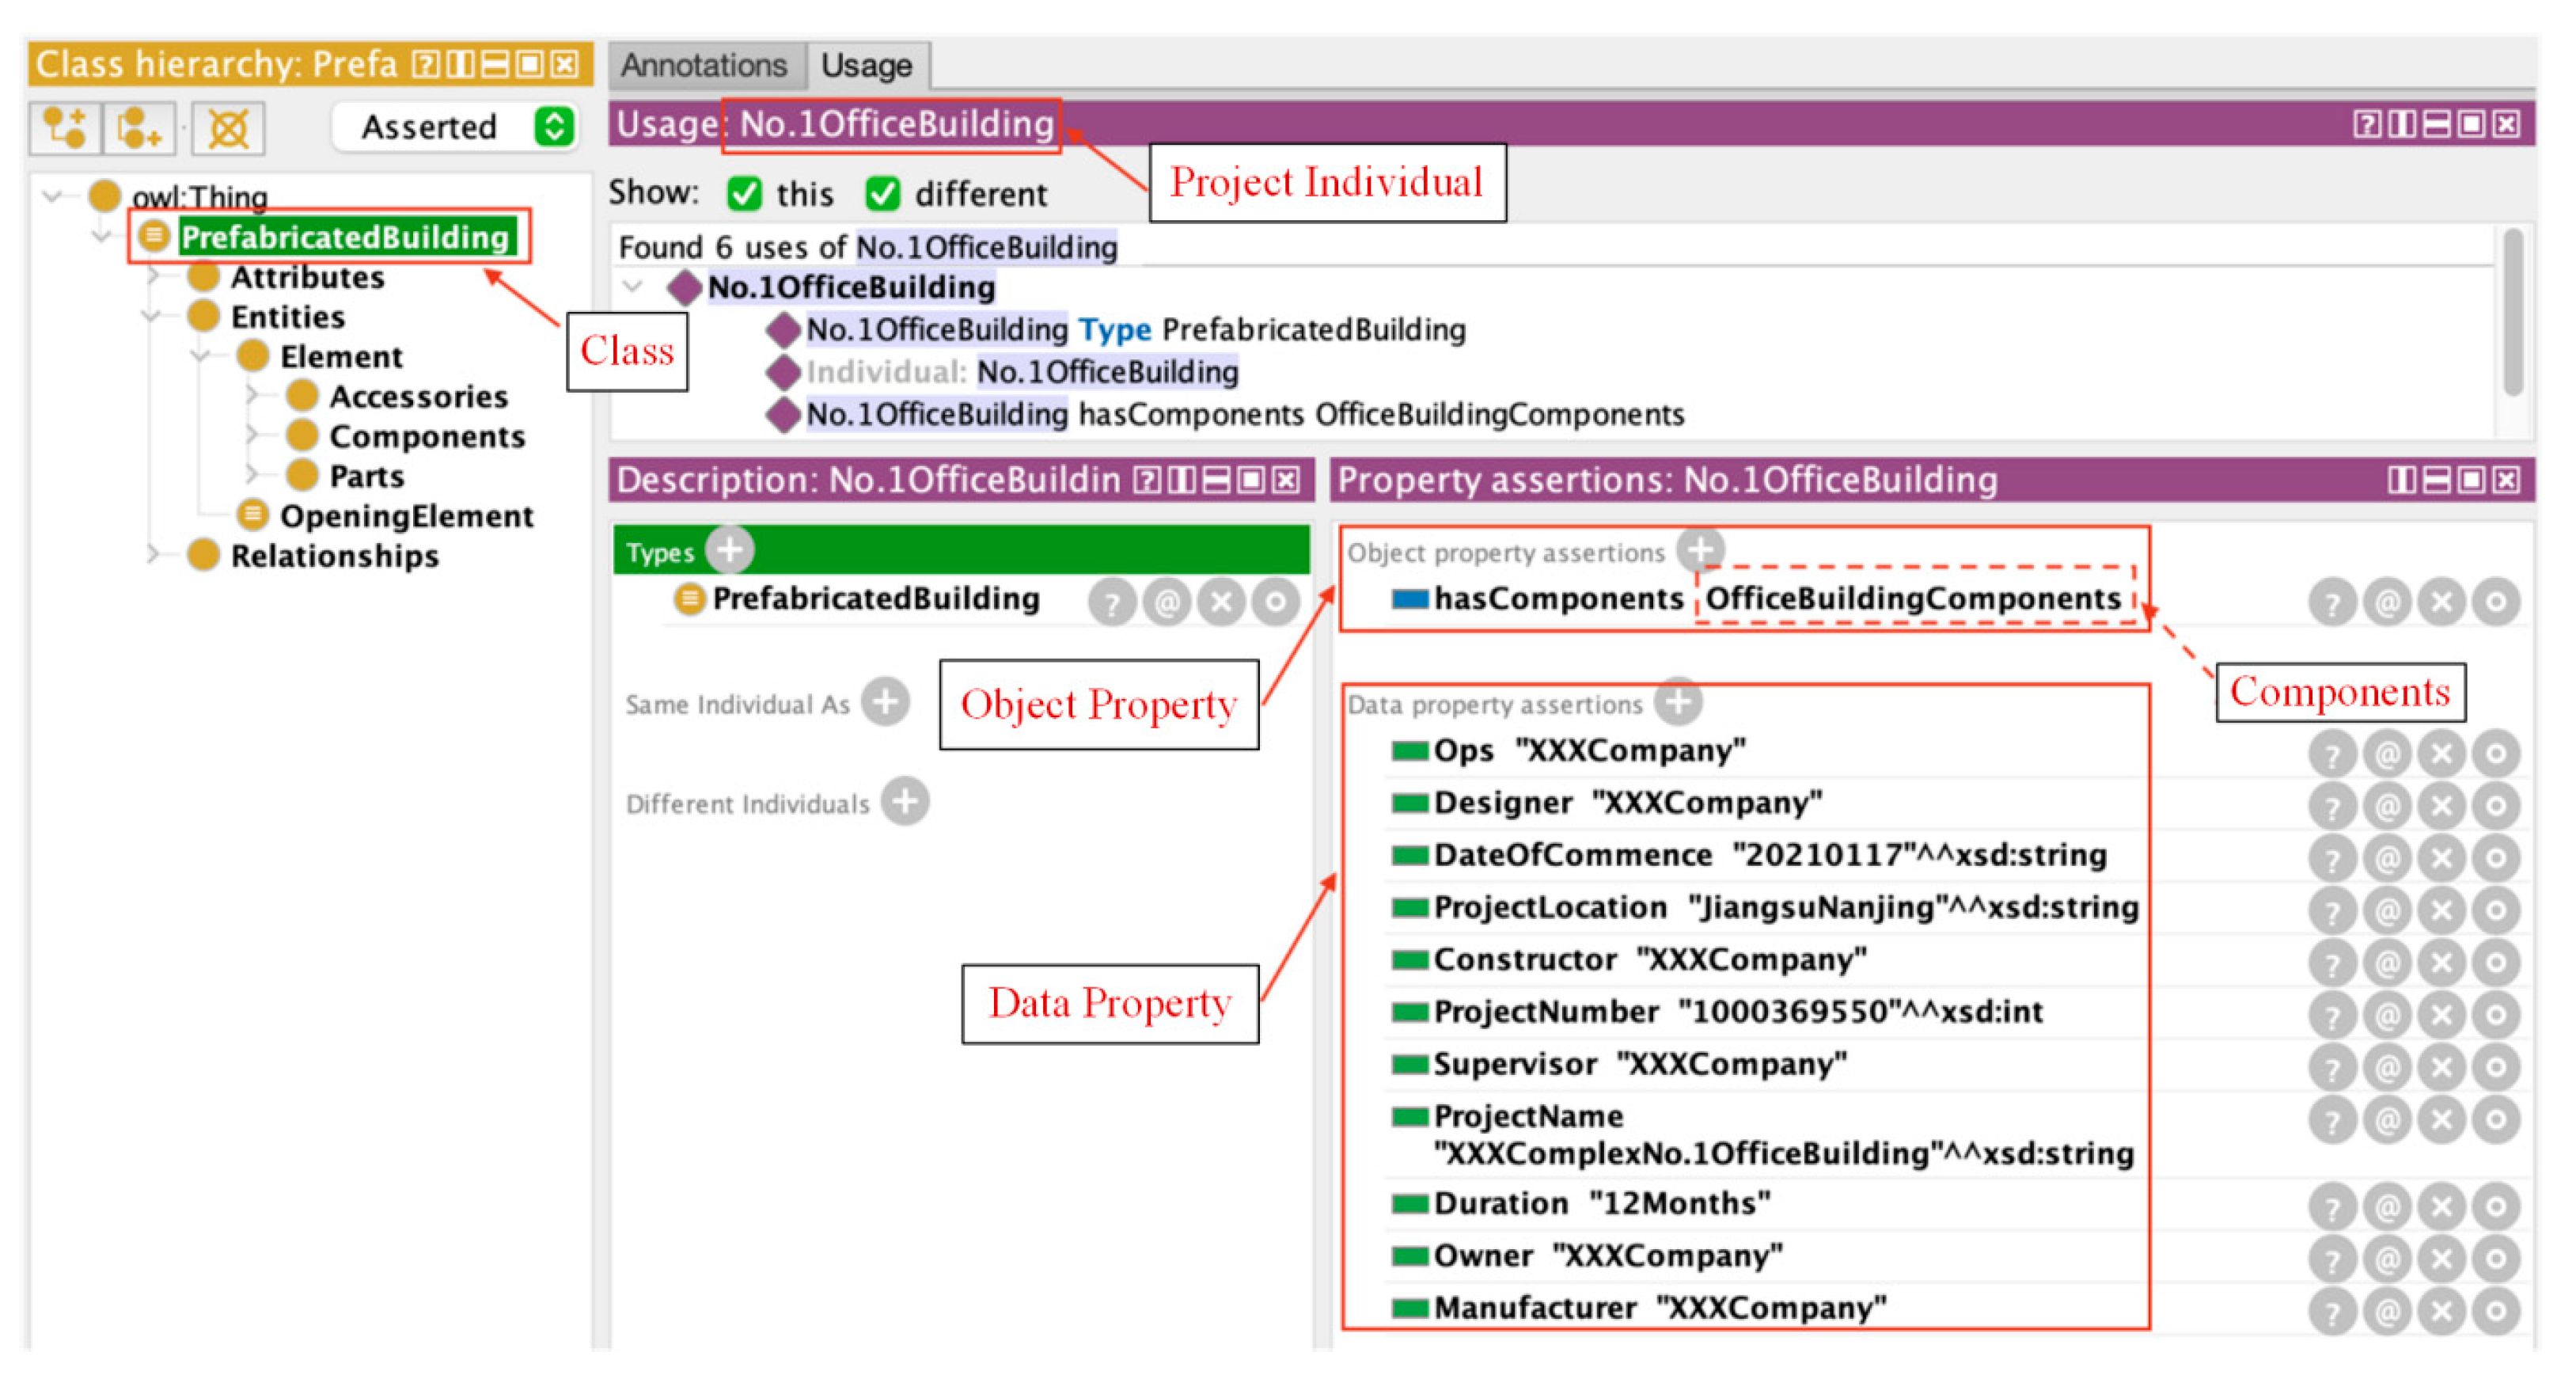Click Different Individuals plus button
The image size is (2576, 1394).
[905, 802]
